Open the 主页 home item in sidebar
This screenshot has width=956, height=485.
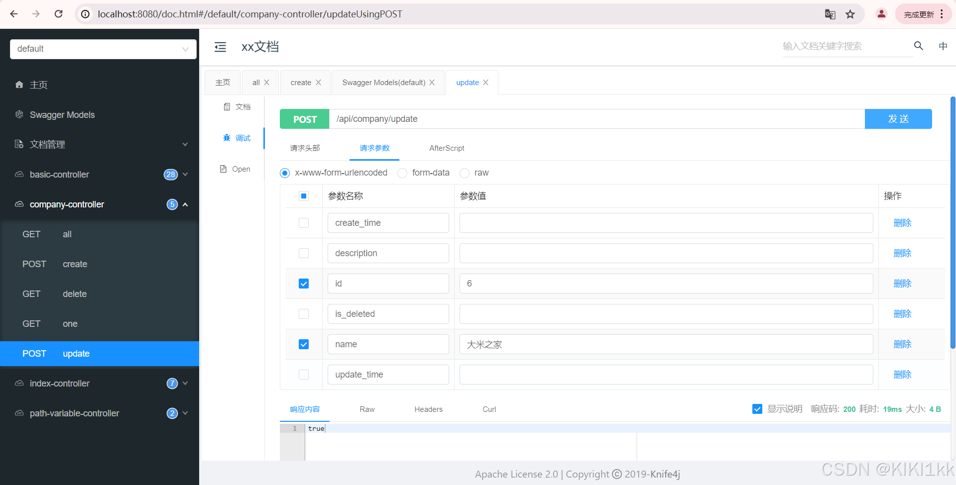coord(38,85)
